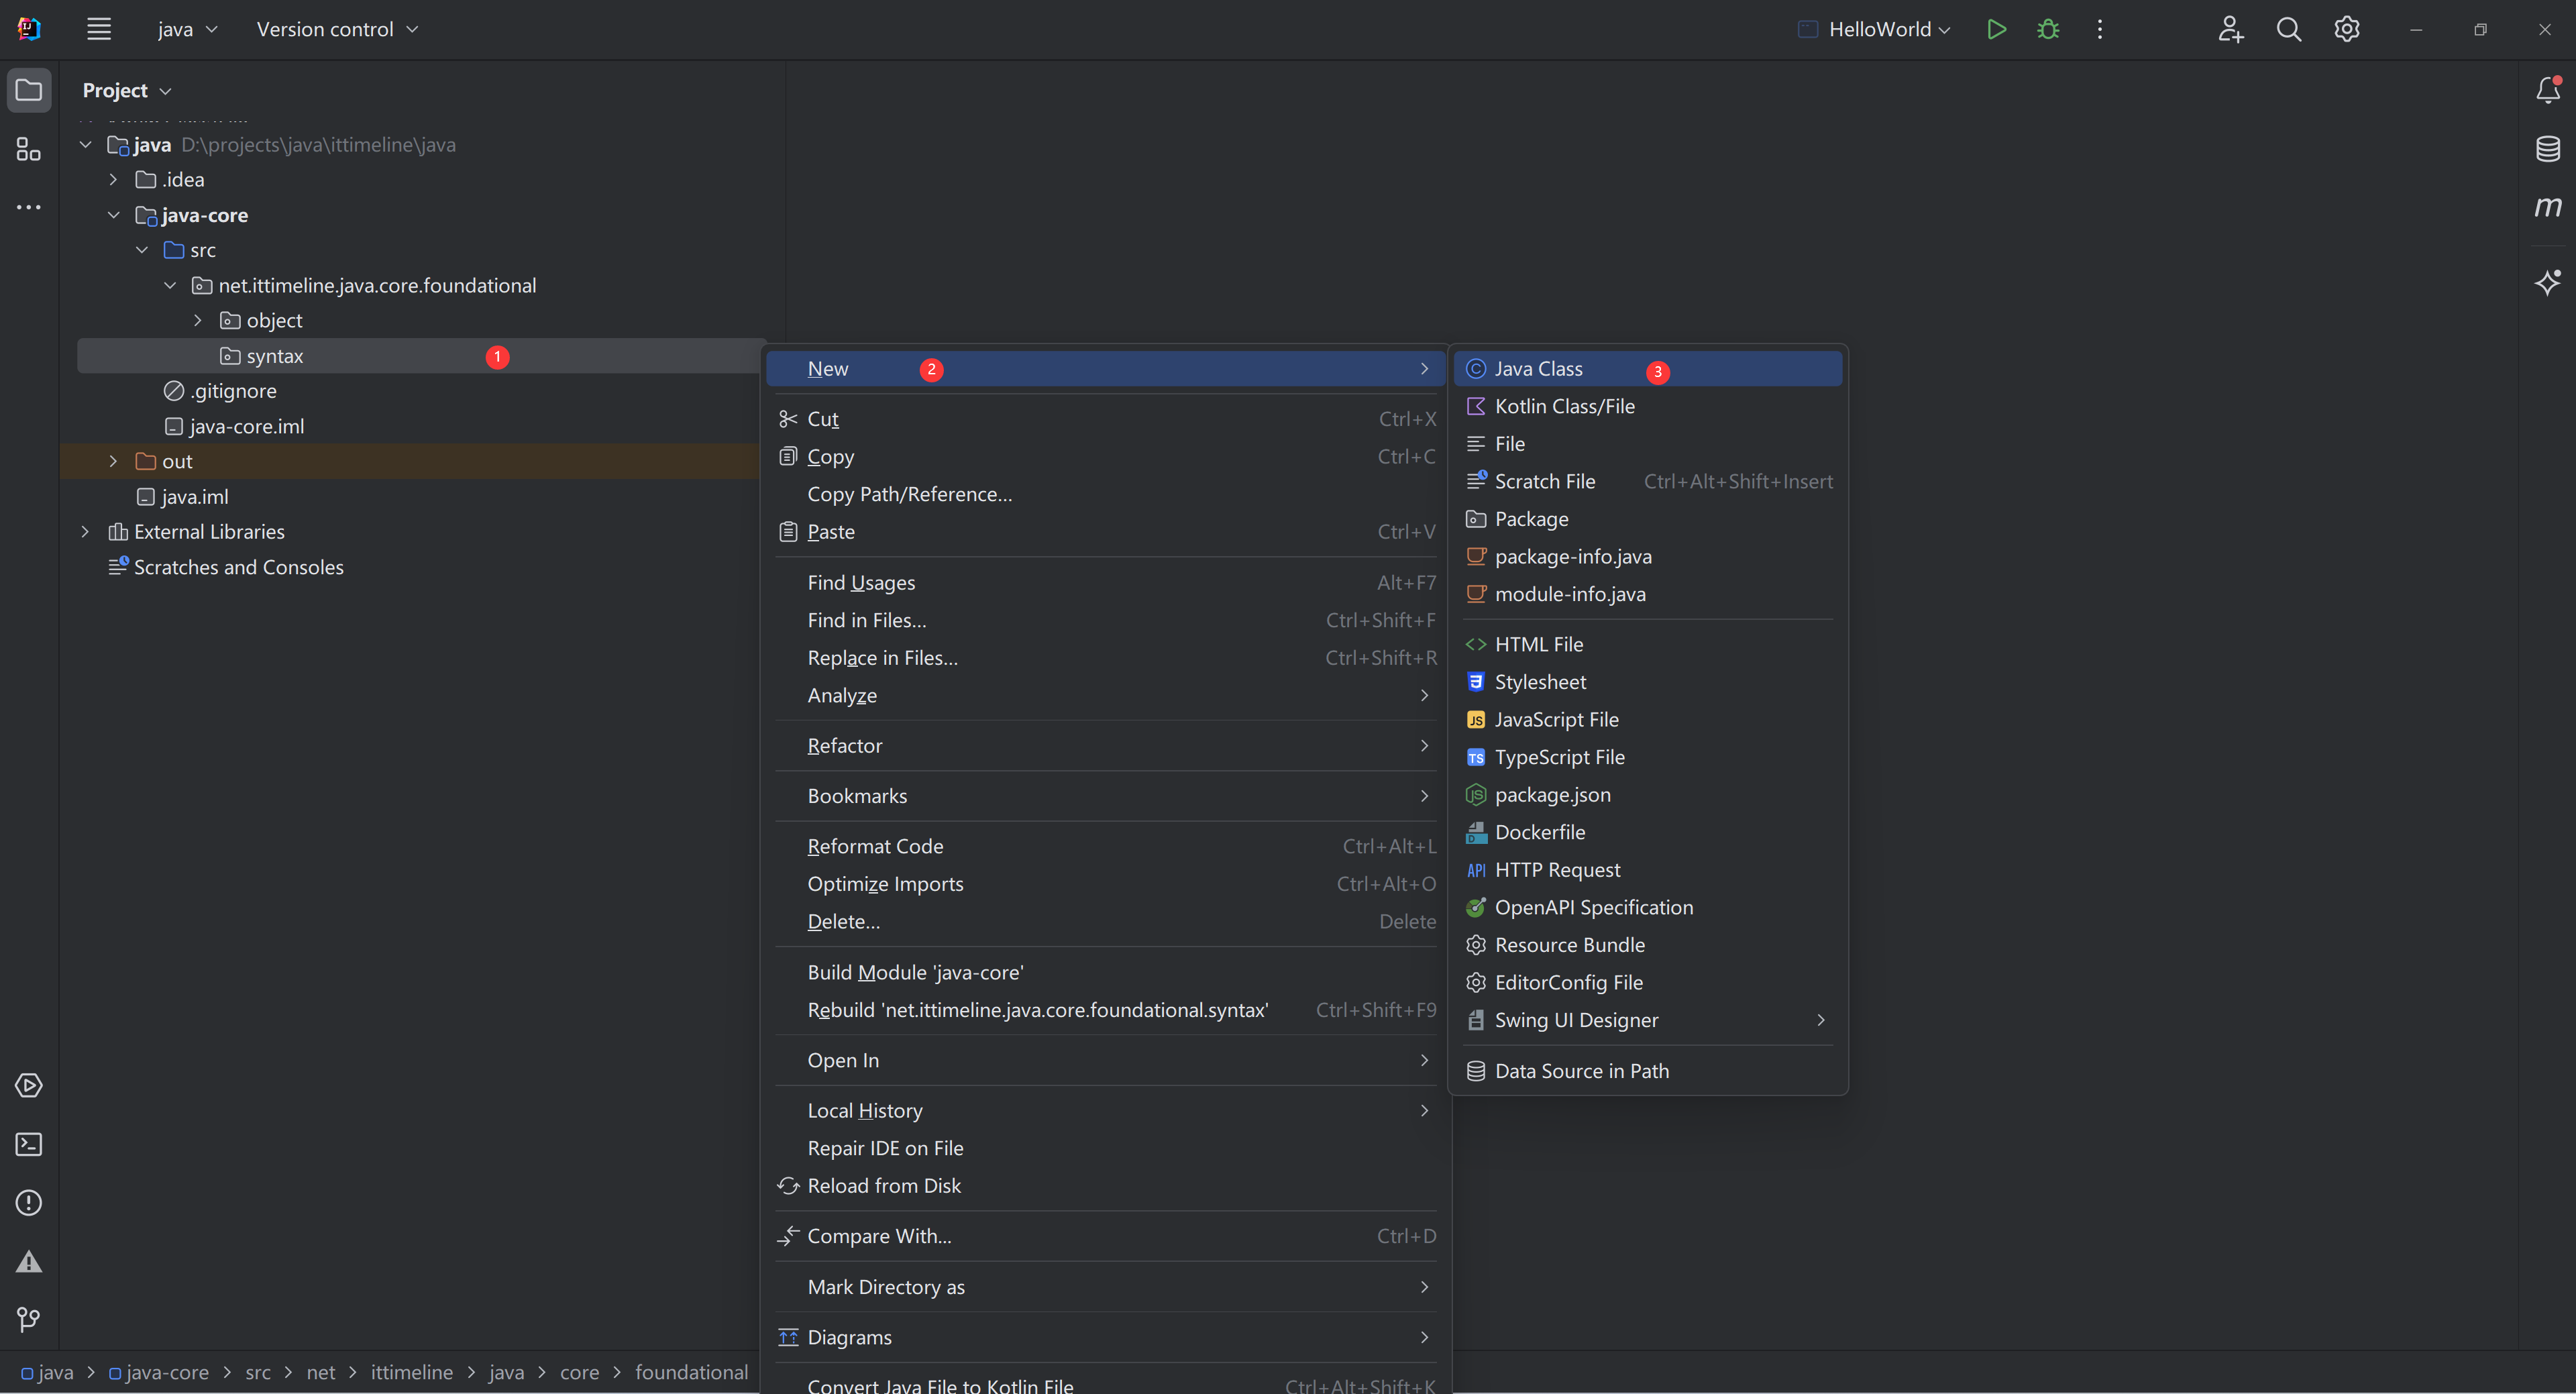The width and height of the screenshot is (2576, 1394).
Task: Open the Build warnings triangle icon
Action: (x=29, y=1261)
